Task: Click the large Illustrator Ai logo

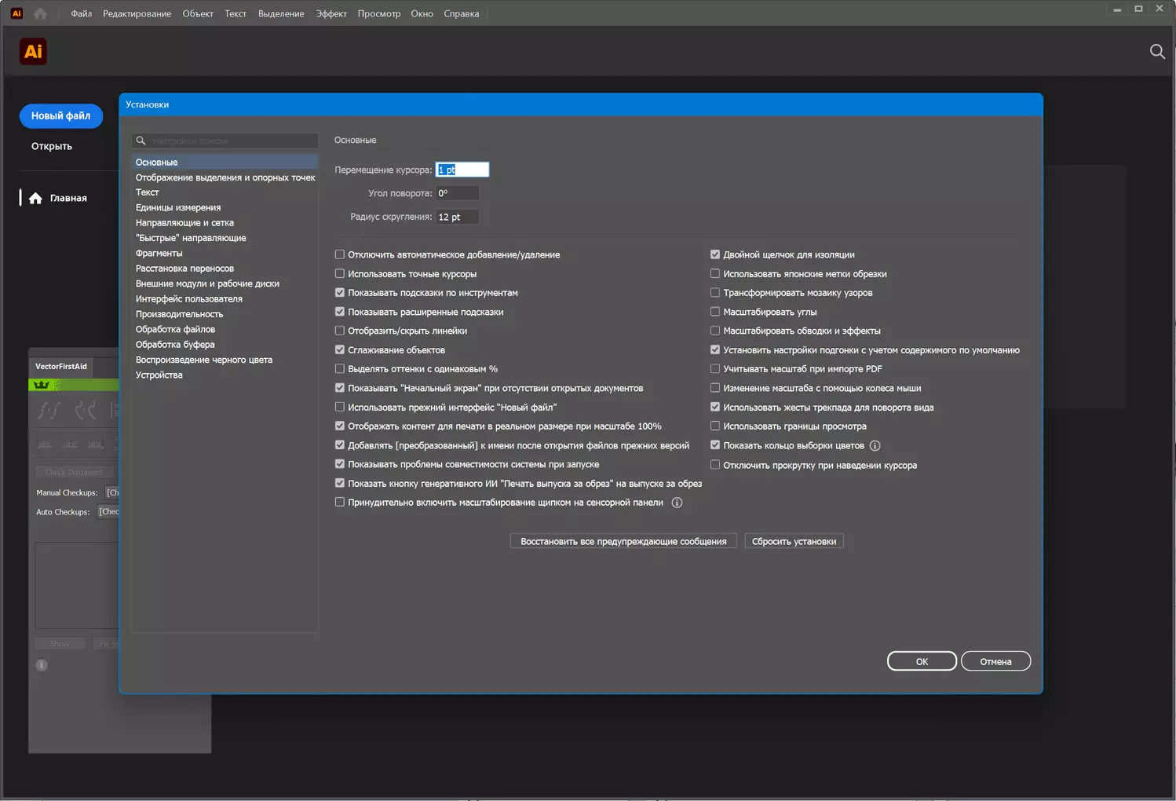Action: point(33,52)
